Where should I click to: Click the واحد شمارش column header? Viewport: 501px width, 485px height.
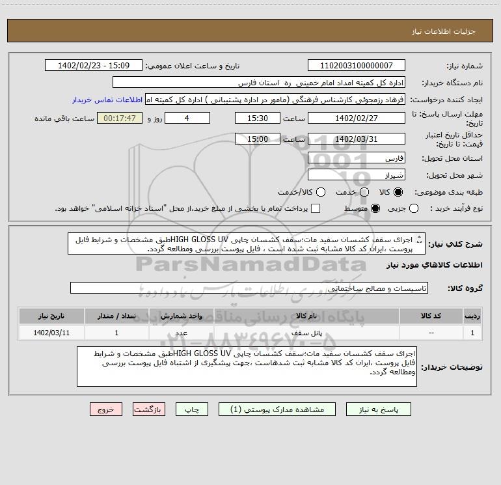[x=181, y=316]
